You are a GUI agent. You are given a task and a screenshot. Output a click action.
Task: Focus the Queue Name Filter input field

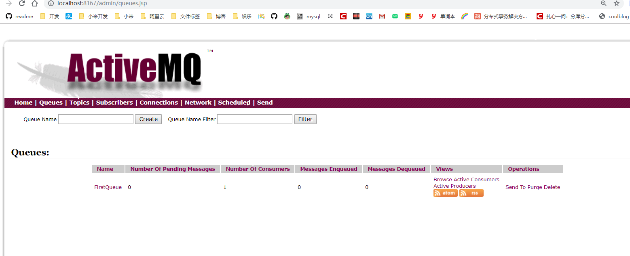pos(255,119)
